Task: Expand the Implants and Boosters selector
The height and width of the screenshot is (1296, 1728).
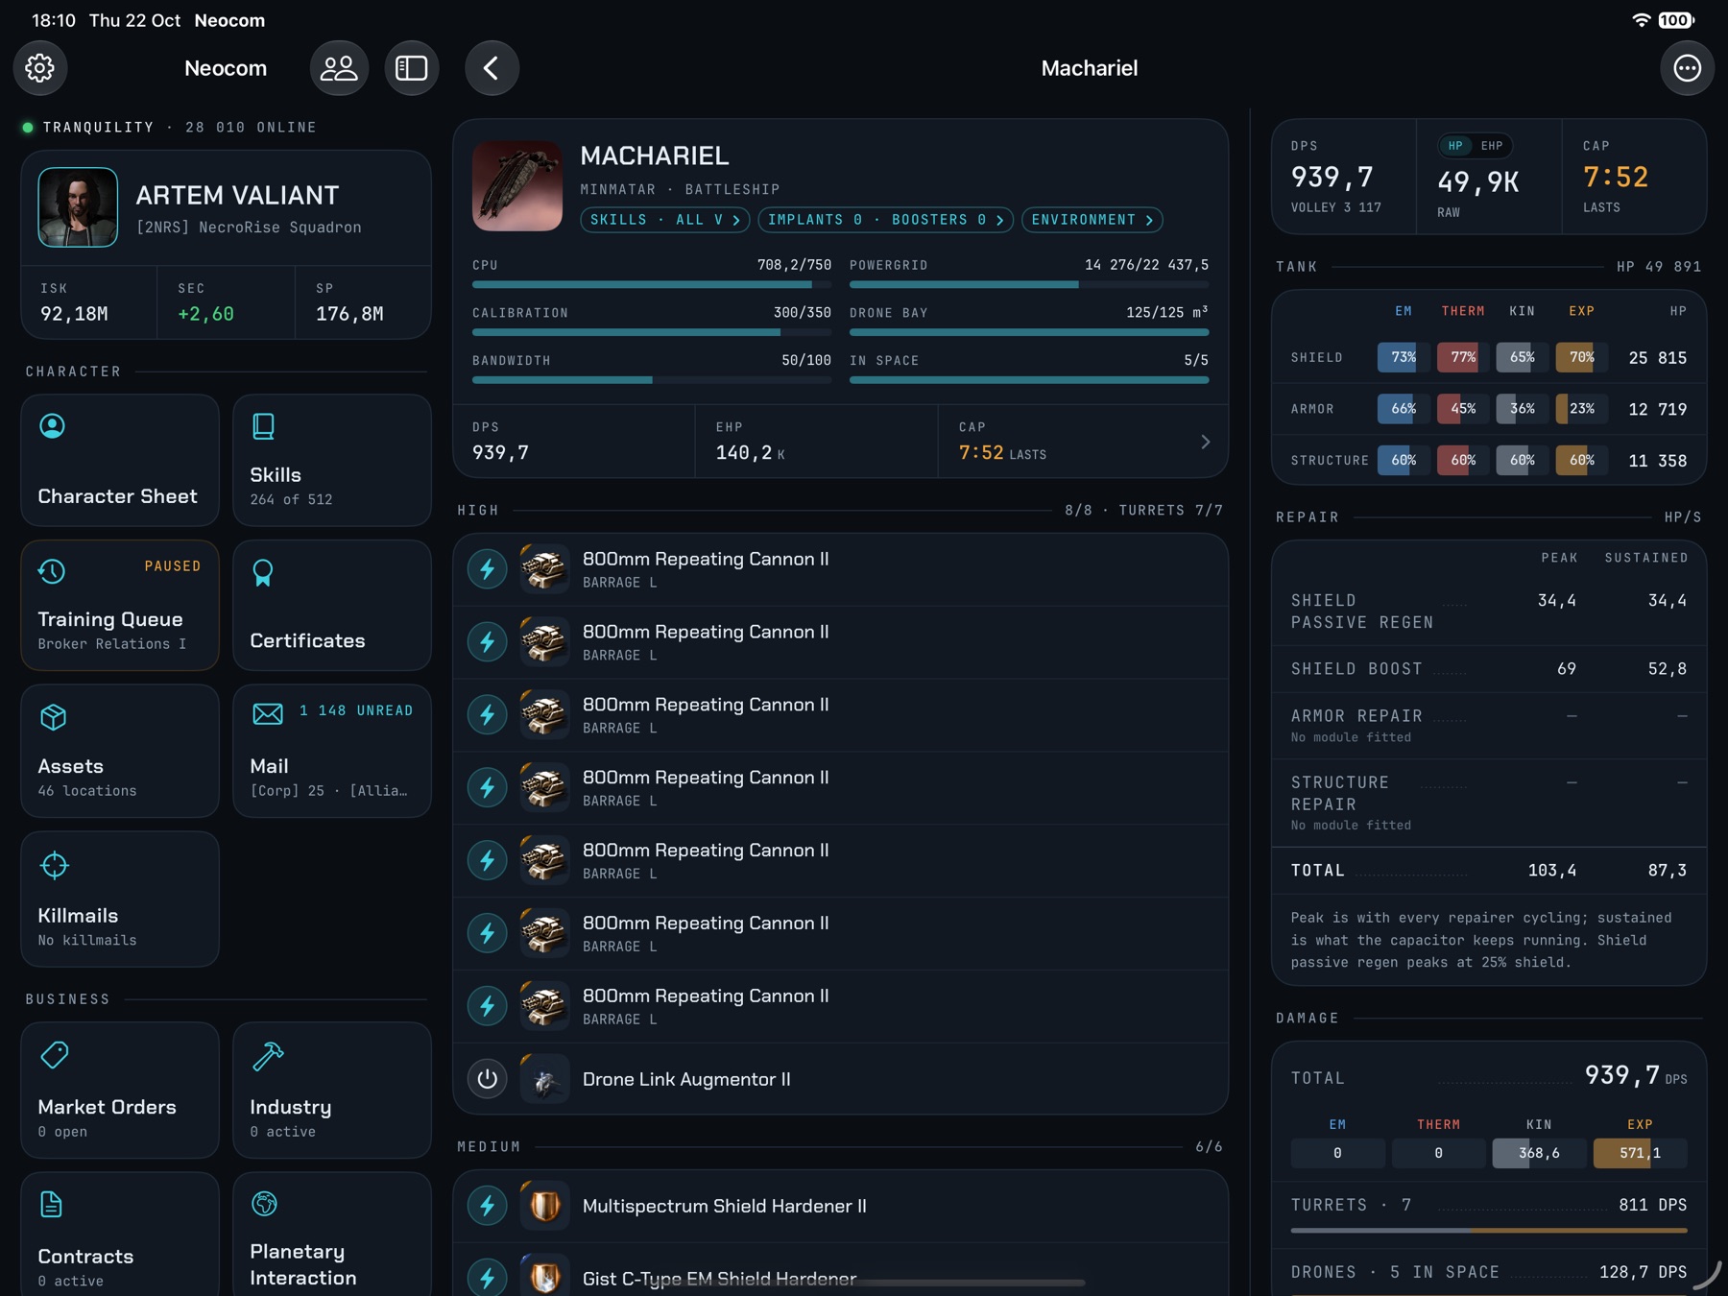Action: tap(885, 220)
